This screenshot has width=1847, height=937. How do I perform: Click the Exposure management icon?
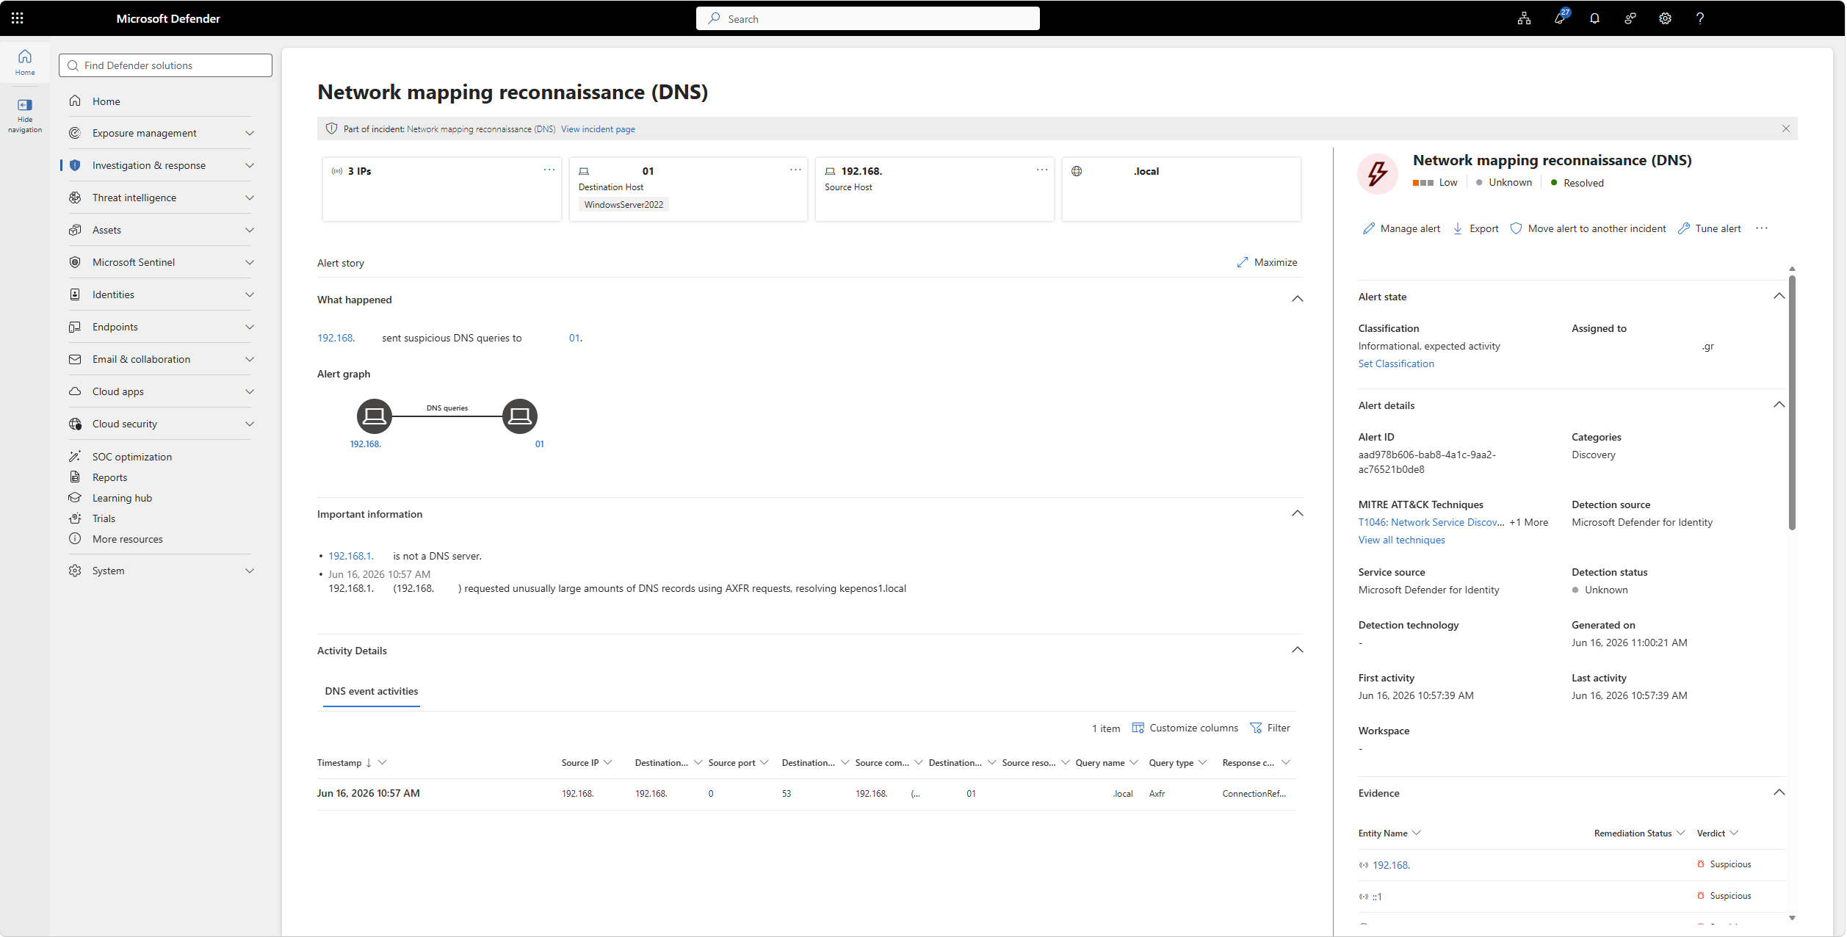coord(75,133)
